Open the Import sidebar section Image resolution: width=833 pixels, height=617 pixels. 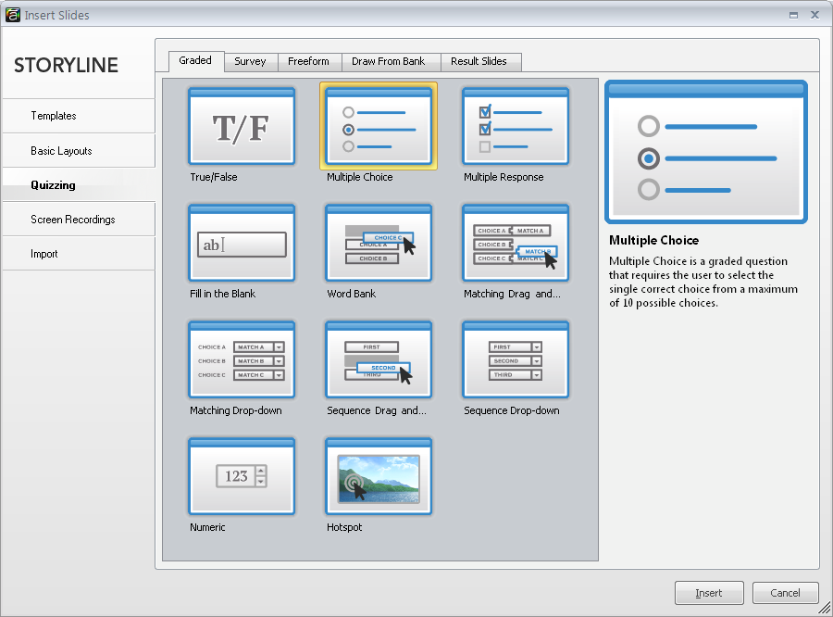pyautogui.click(x=79, y=254)
